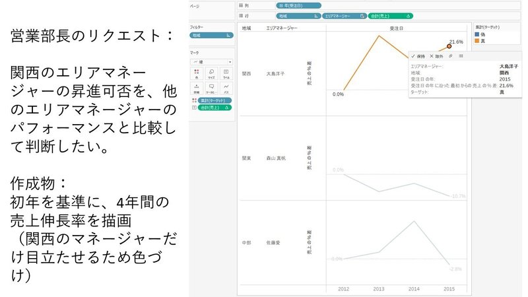Click the sort icon on the Filters 地域 pill
The image size is (528, 297).
228,36
